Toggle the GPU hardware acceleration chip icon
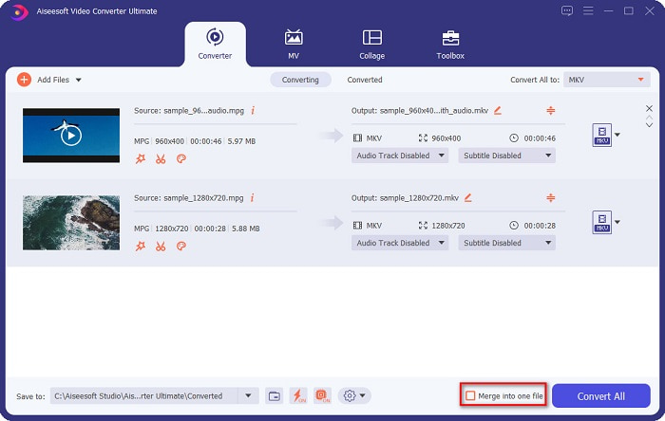The height and width of the screenshot is (421, 665). click(x=322, y=396)
